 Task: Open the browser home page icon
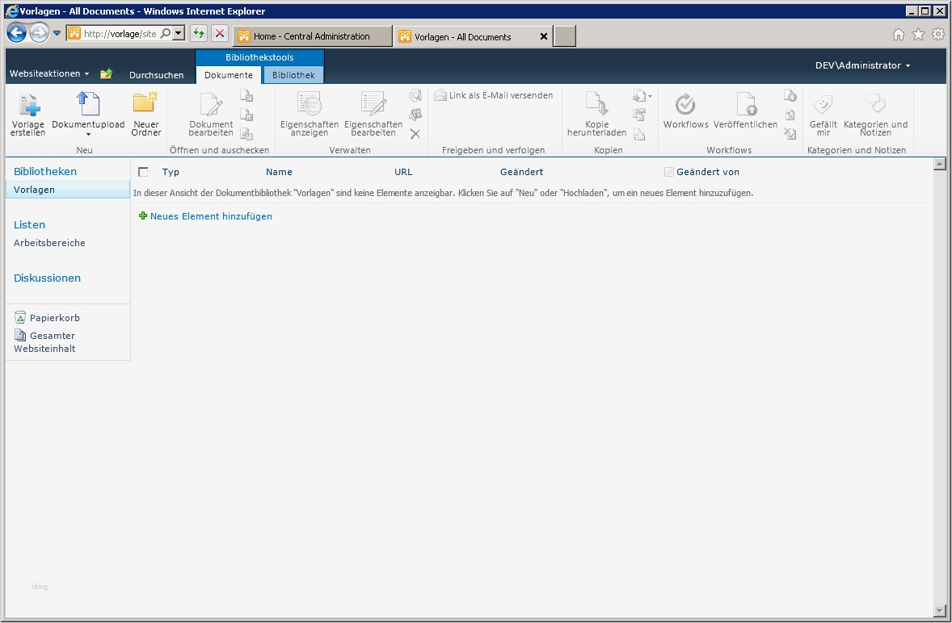click(x=899, y=35)
